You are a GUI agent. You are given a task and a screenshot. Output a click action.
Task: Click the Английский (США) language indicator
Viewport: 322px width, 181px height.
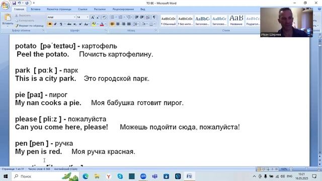66,169
